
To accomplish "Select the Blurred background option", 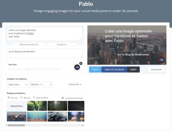I will coord(21,97).
